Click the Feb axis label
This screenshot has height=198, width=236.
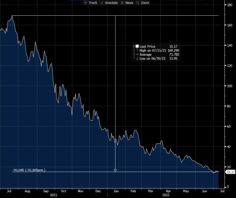click(133, 191)
